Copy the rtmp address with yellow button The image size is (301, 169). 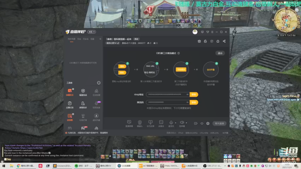[x=194, y=95]
